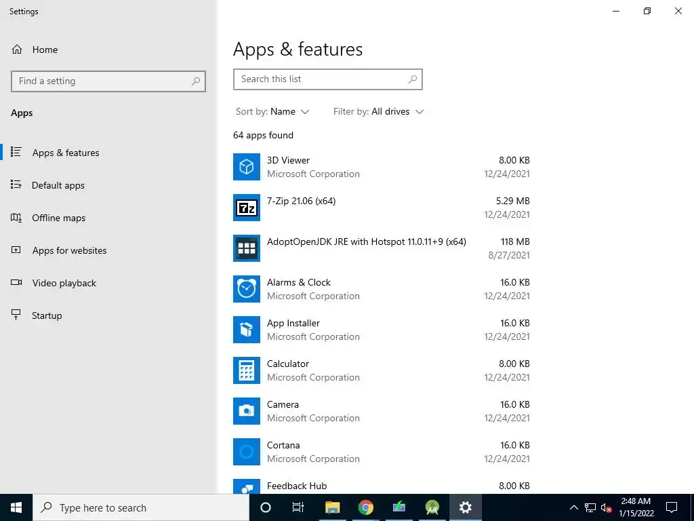Click the 8/27/2021 install date

[x=509, y=255]
